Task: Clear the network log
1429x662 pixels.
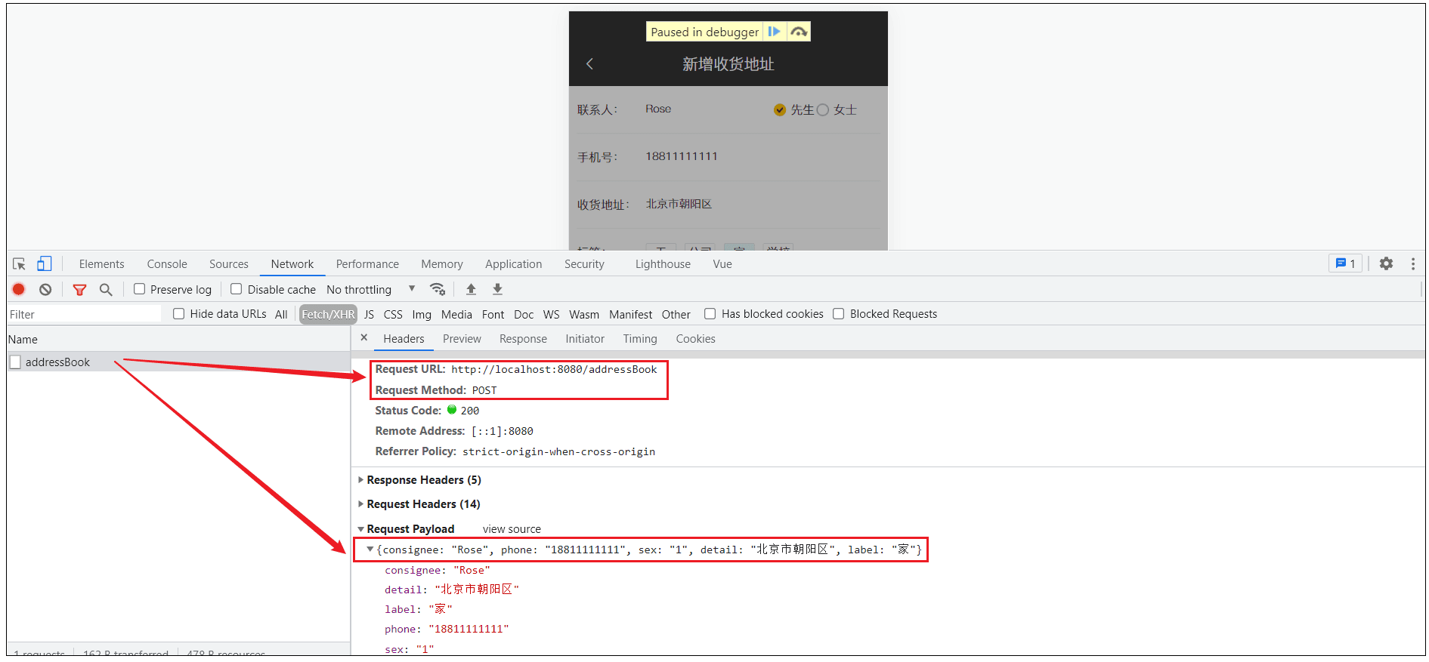Action: (x=45, y=289)
